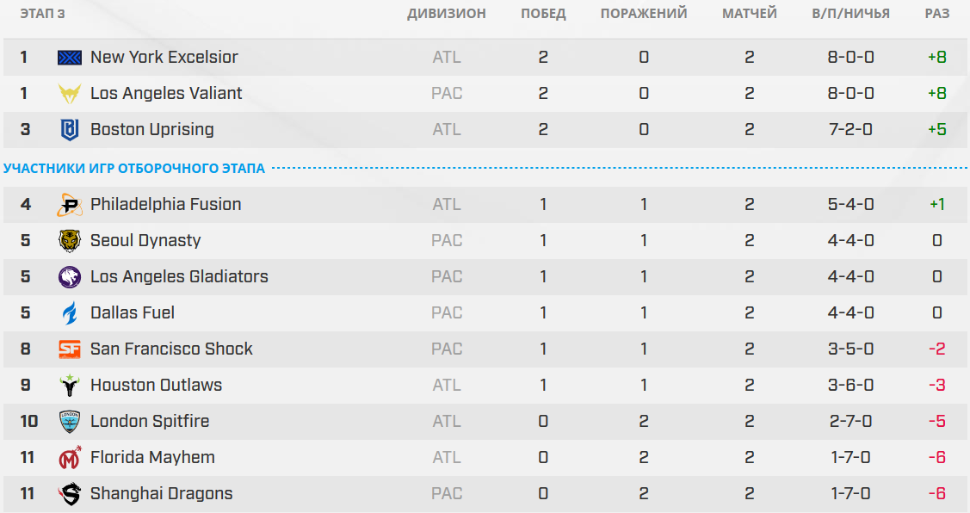Click the New York Excelsior team logo
Screen dimensions: 970x513
coord(70,58)
